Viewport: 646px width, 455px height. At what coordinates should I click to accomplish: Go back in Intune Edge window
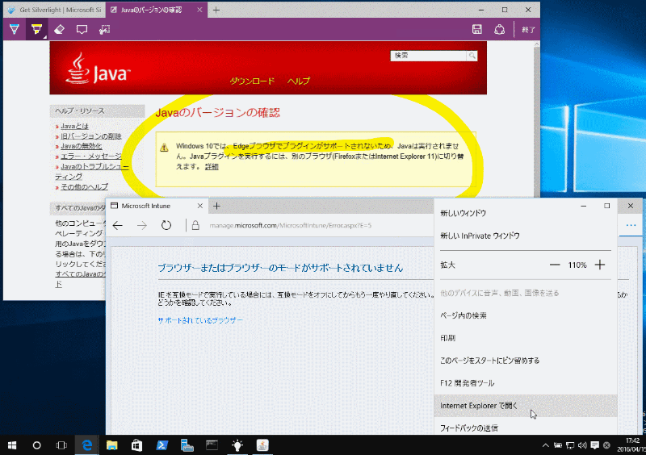coord(118,225)
